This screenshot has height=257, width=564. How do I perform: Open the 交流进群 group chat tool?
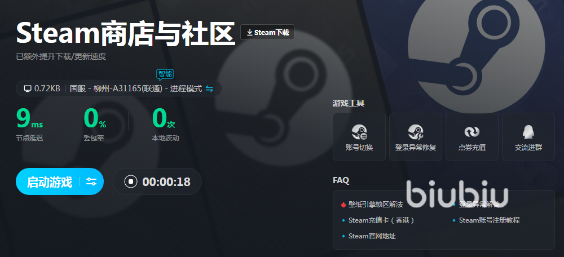click(528, 137)
